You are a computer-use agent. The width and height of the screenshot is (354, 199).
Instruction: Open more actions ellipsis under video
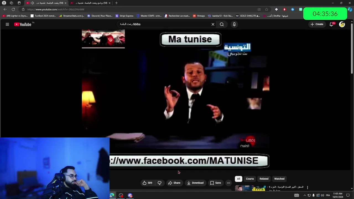click(x=228, y=183)
